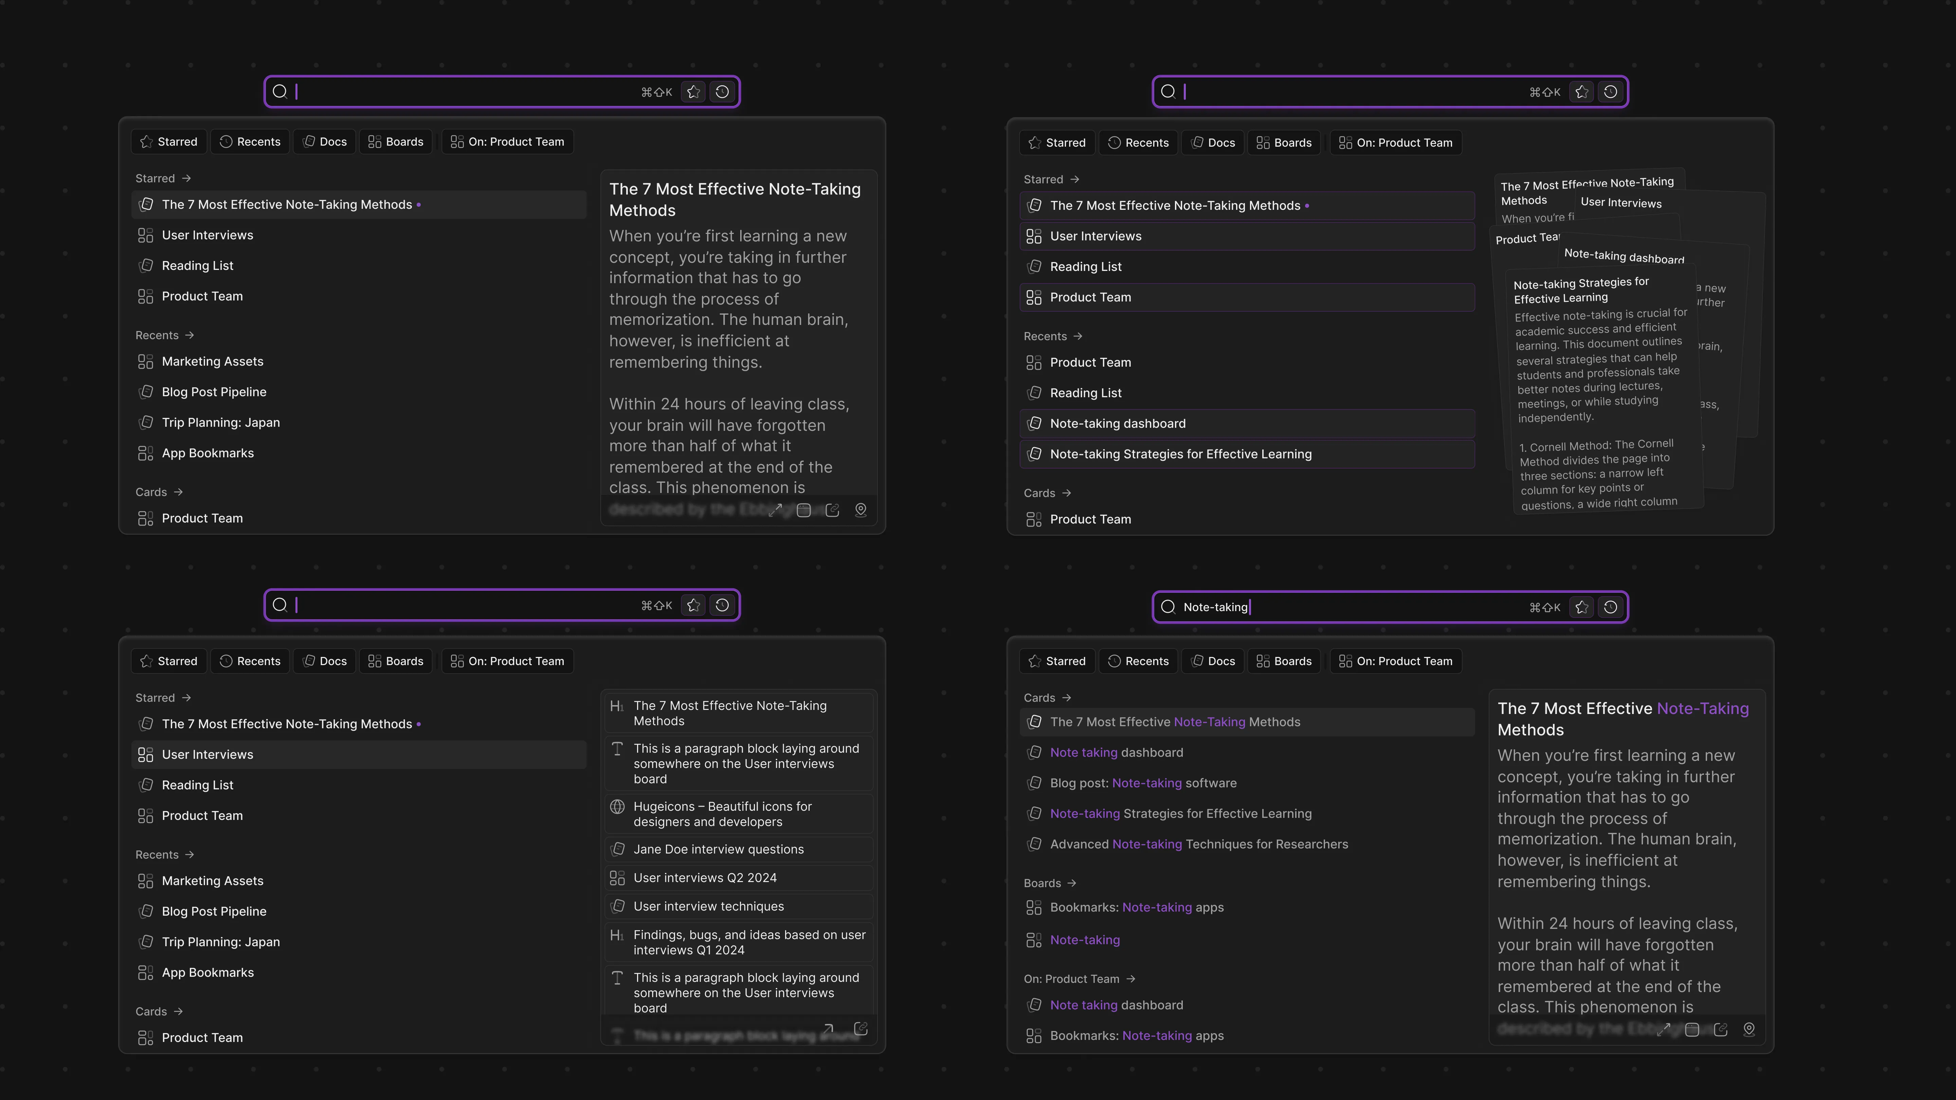Expand 'On: Product Team →' results section header
The width and height of the screenshot is (1956, 1100).
click(x=1079, y=978)
